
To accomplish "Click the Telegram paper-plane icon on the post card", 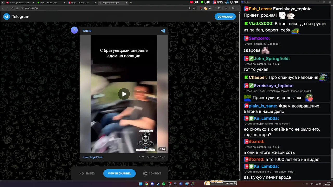I will click(163, 31).
